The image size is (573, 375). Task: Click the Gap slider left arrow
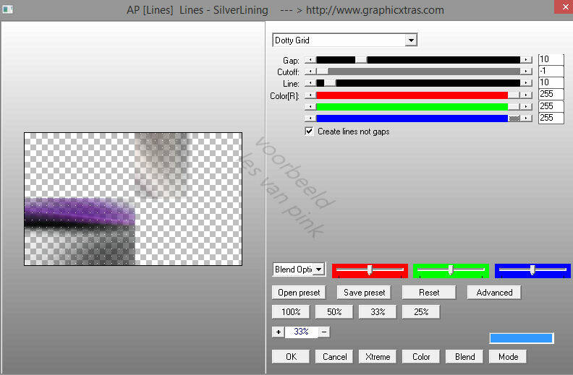coord(310,60)
